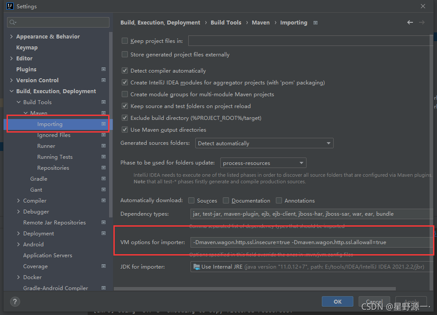Click the IntelliJ logo in the title bar
This screenshot has height=315, width=437.
[x=10, y=6]
